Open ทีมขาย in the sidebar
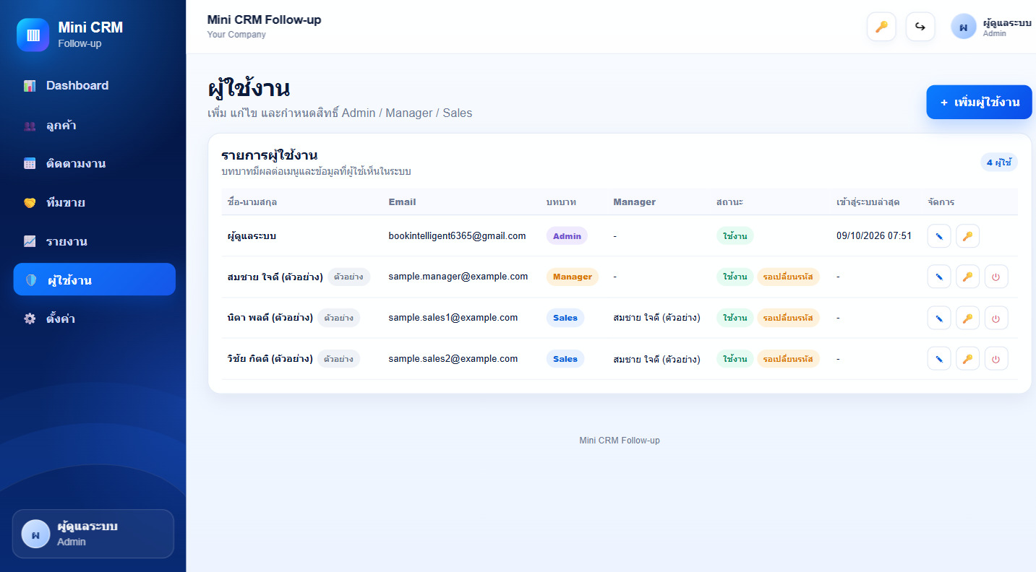Image resolution: width=1036 pixels, height=572 pixels. [94, 203]
